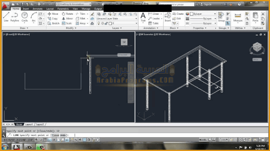Image resolution: width=270 pixels, height=151 pixels.
Task: Click the Rotate command
Action: [67, 14]
